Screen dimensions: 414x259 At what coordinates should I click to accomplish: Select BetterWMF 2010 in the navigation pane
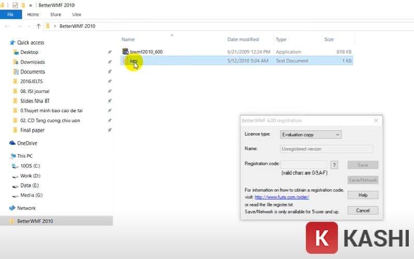35,221
